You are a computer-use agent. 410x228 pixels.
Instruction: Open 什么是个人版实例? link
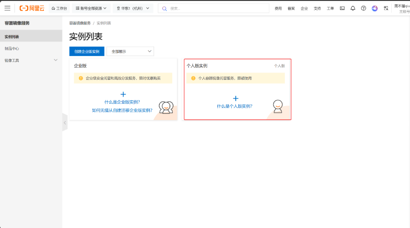(x=234, y=106)
